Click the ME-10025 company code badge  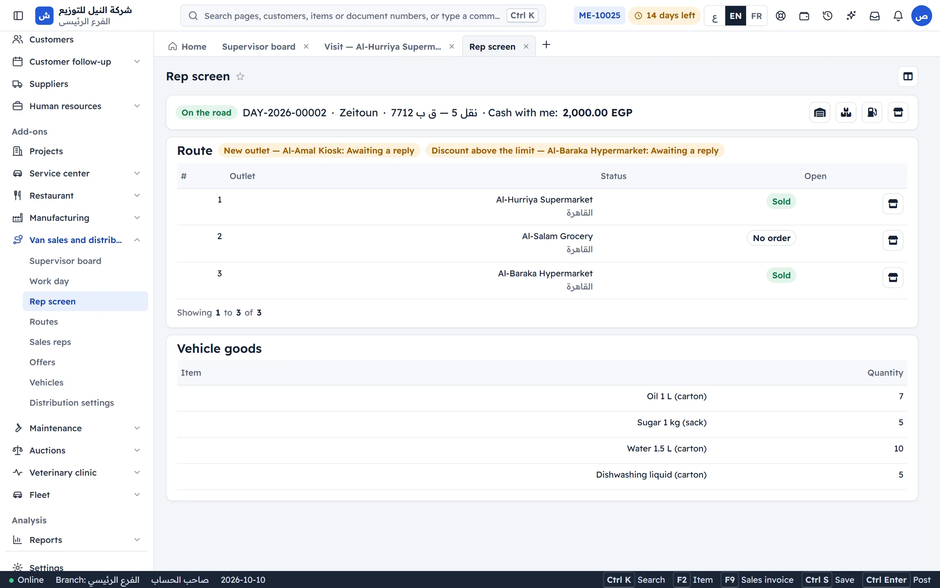599,16
